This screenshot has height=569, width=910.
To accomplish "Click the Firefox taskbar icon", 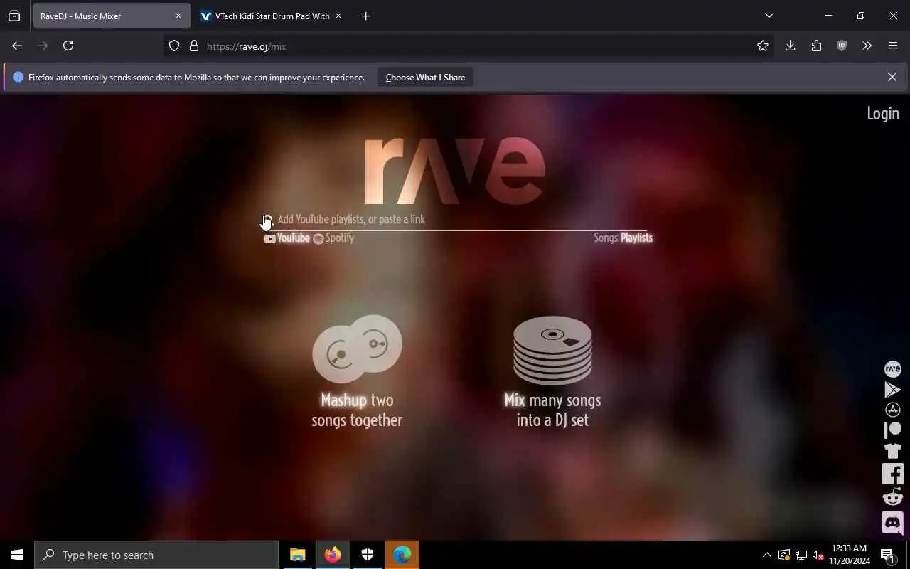I will (333, 555).
